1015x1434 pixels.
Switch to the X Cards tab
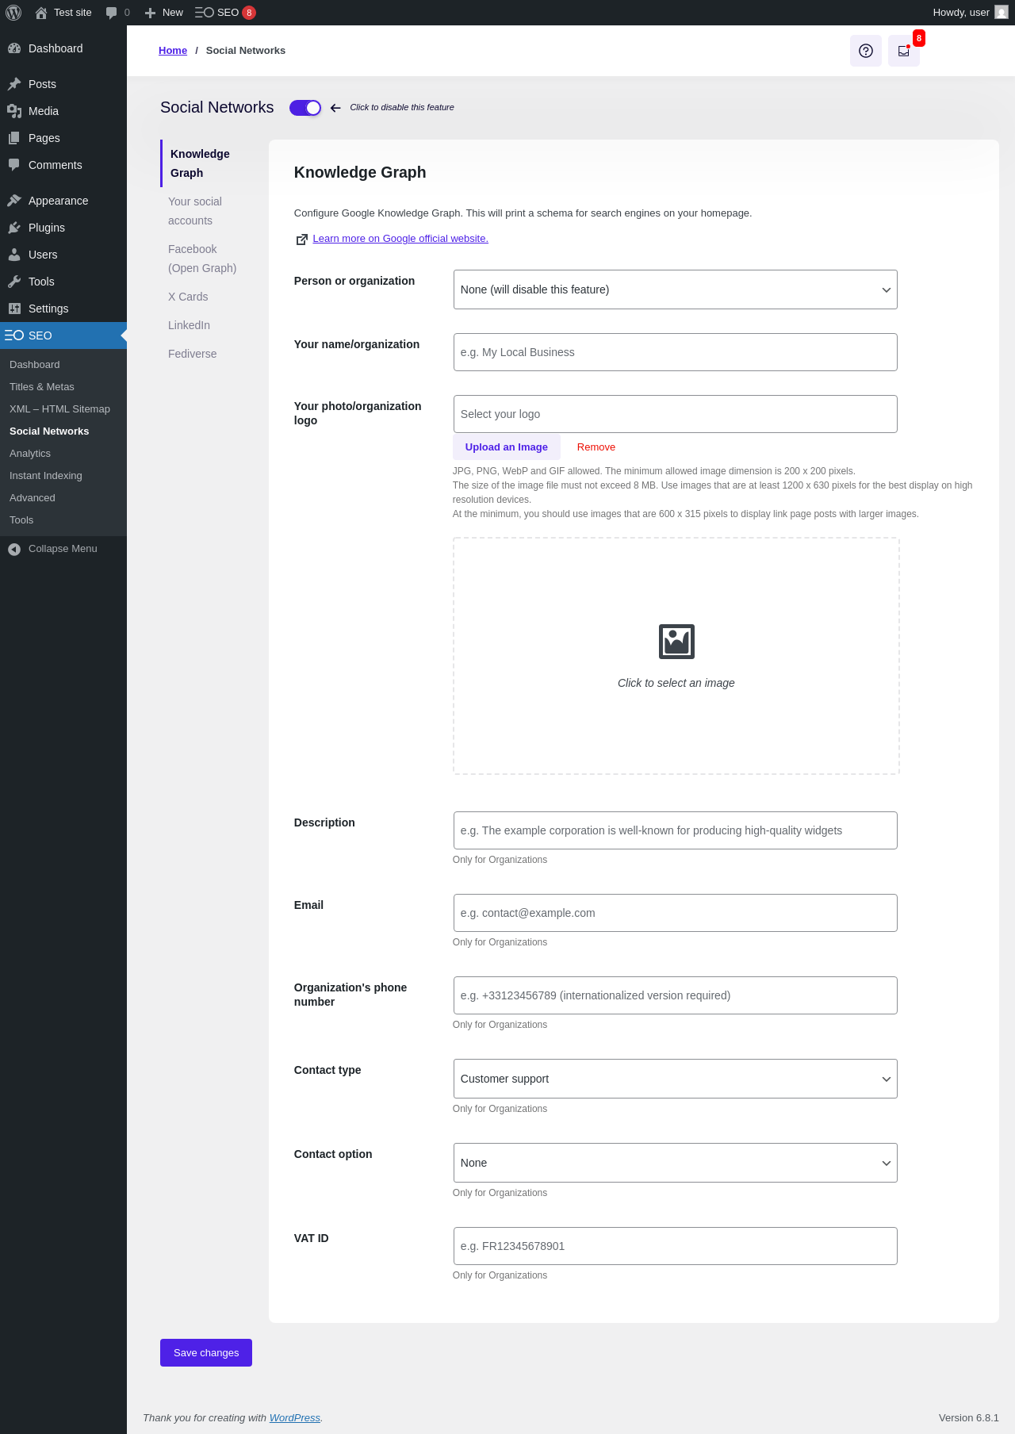click(x=188, y=297)
